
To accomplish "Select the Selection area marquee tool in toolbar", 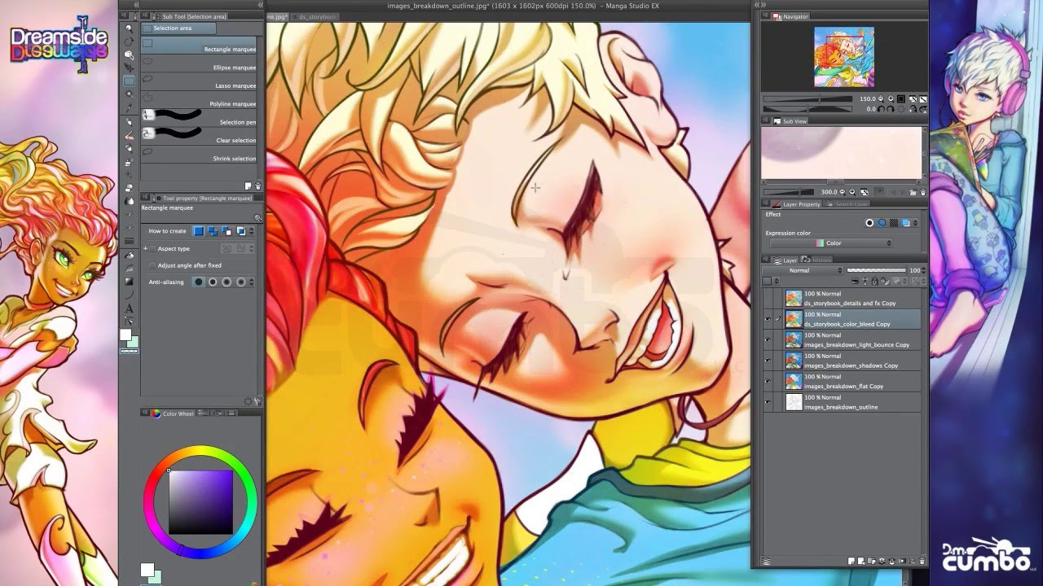I will pyautogui.click(x=129, y=81).
